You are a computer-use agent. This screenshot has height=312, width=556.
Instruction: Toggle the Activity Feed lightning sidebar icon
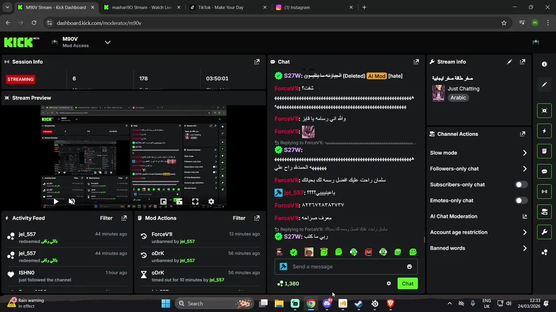click(x=544, y=131)
